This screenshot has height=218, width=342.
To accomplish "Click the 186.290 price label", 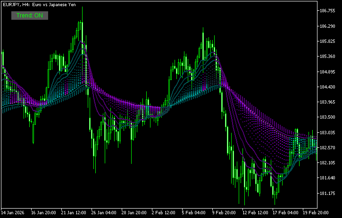I will click(327, 26).
